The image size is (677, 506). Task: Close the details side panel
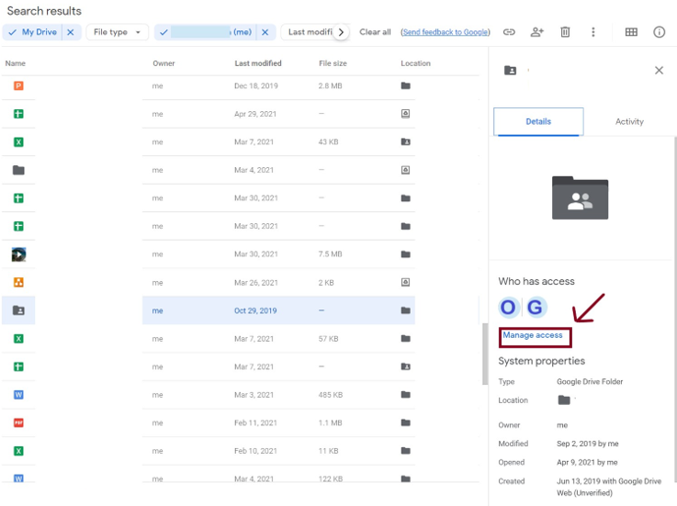[659, 71]
